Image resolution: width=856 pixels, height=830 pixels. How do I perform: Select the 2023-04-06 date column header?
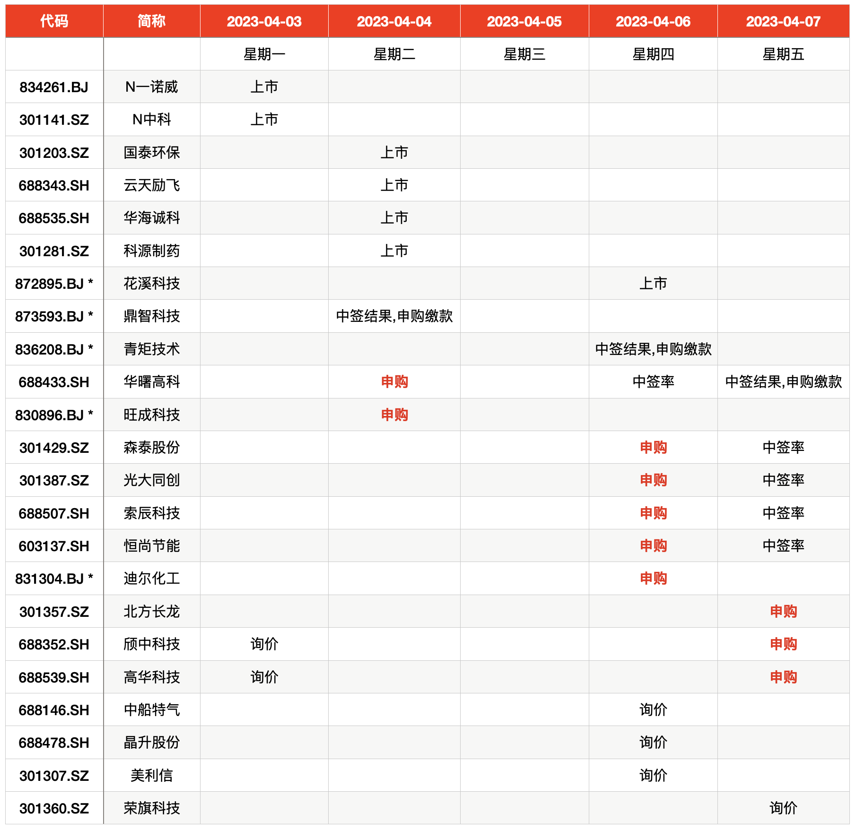click(x=653, y=21)
